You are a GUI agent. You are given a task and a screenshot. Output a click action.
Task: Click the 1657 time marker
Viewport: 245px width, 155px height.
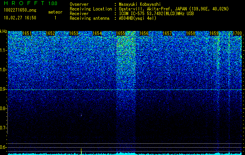(167, 33)
